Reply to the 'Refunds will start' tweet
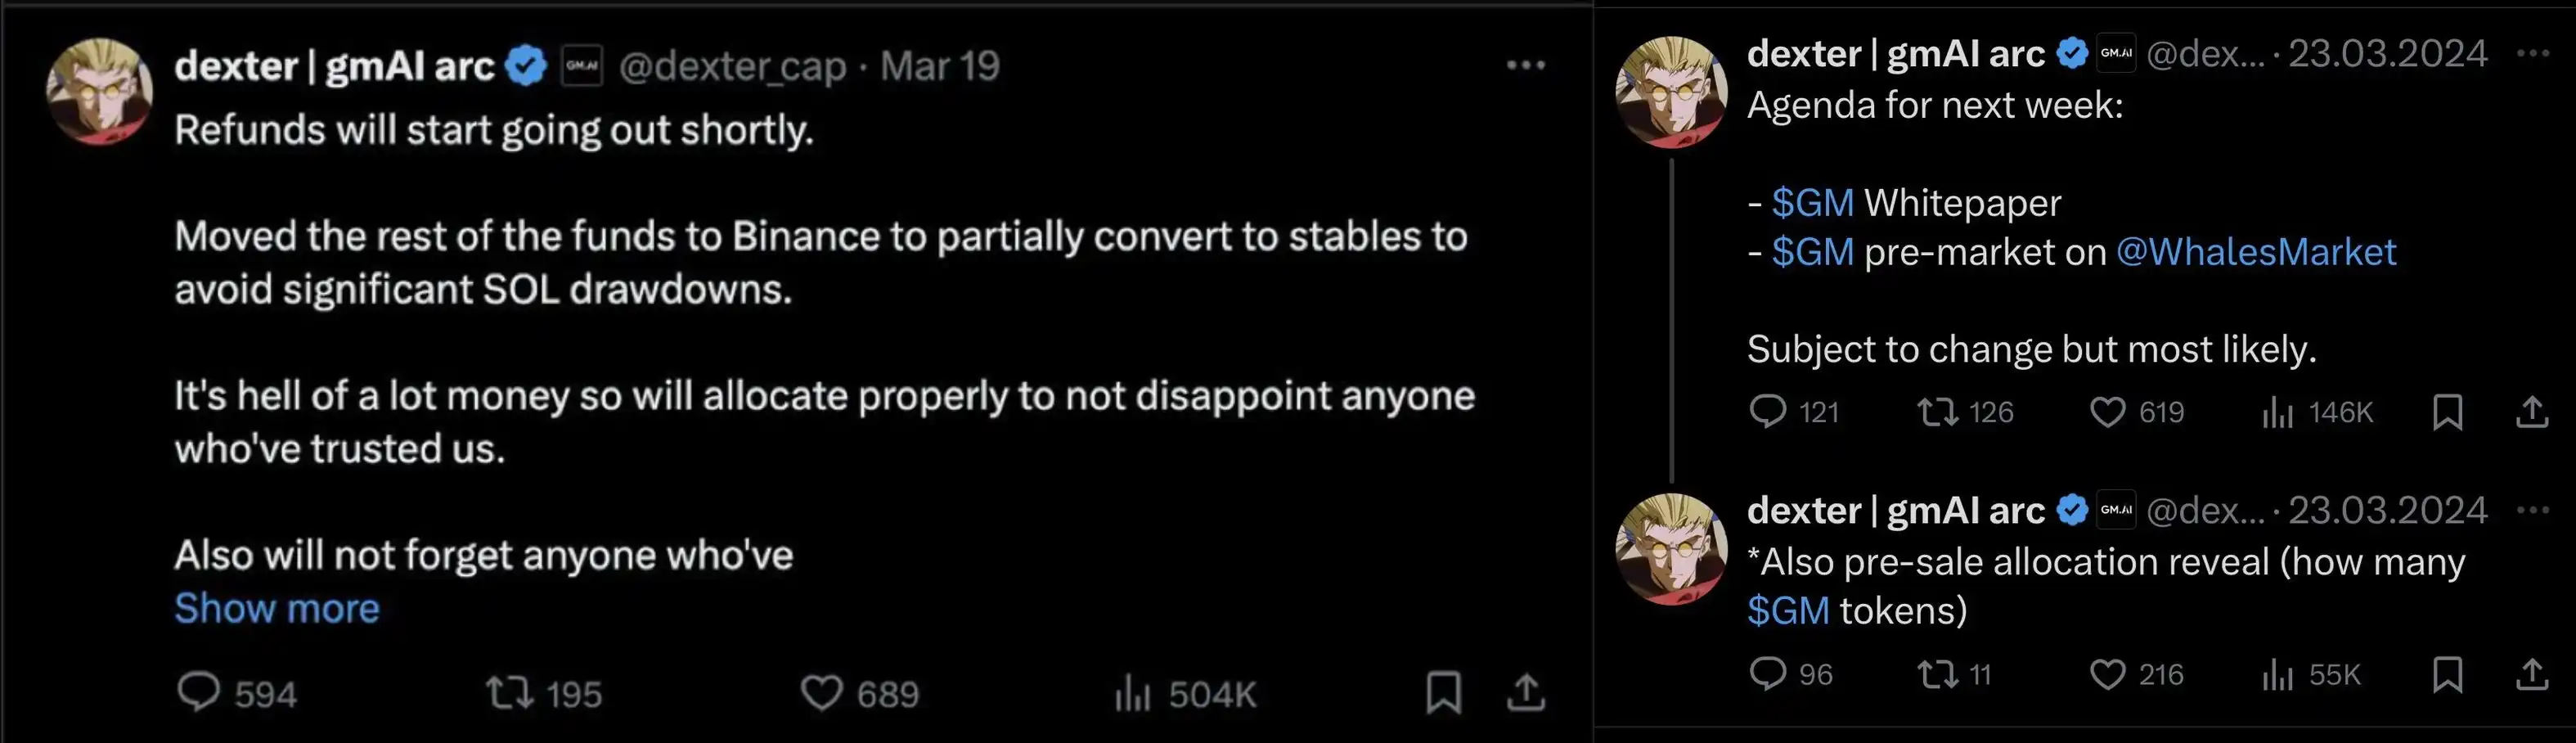The height and width of the screenshot is (743, 2576). click(198, 692)
